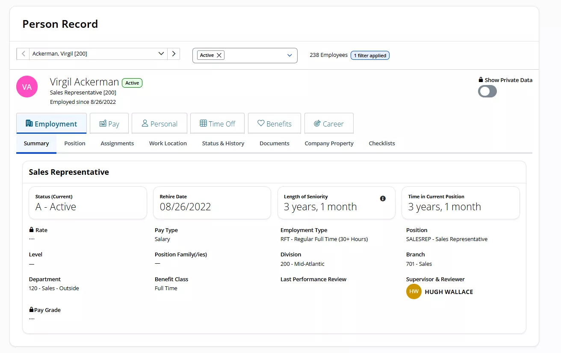The image size is (561, 353).
Task: Open supervisor Hugh Wallace's name link
Action: [449, 292]
